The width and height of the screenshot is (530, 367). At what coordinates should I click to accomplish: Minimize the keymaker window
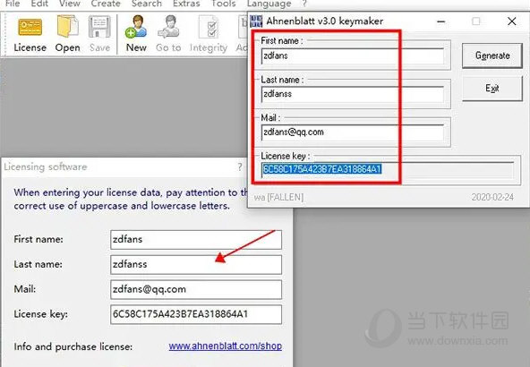coord(440,21)
